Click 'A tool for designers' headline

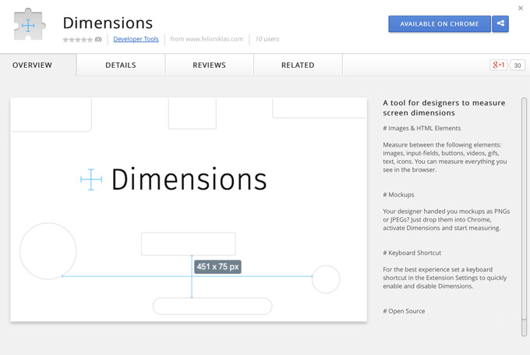[444, 108]
